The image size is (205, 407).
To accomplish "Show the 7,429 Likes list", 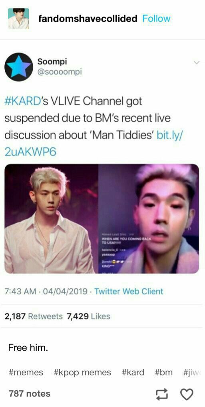I will click(x=89, y=316).
